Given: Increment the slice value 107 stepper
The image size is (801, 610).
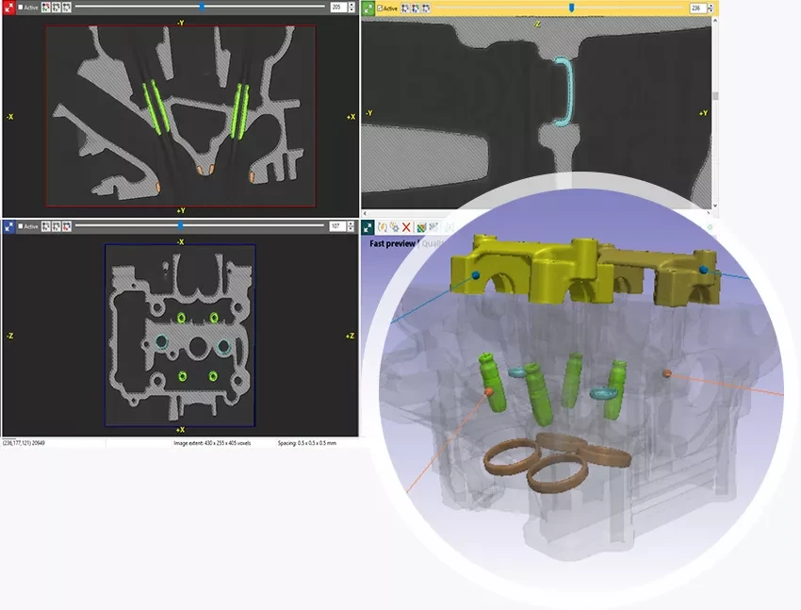Looking at the screenshot, I should coord(351,223).
